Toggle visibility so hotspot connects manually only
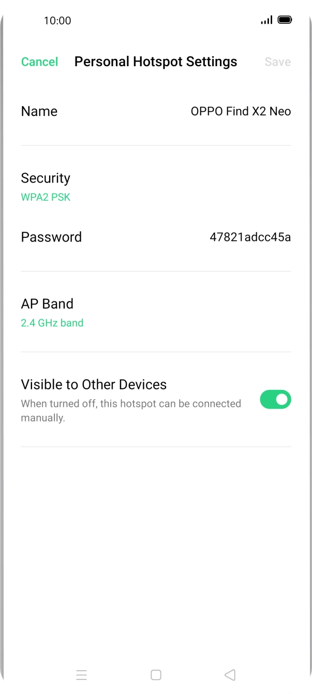Screen dimensions: 312x694 click(275, 399)
